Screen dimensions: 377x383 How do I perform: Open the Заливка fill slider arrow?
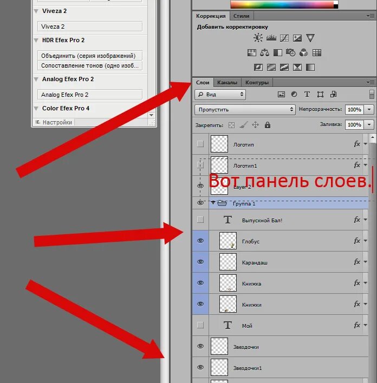coord(369,124)
